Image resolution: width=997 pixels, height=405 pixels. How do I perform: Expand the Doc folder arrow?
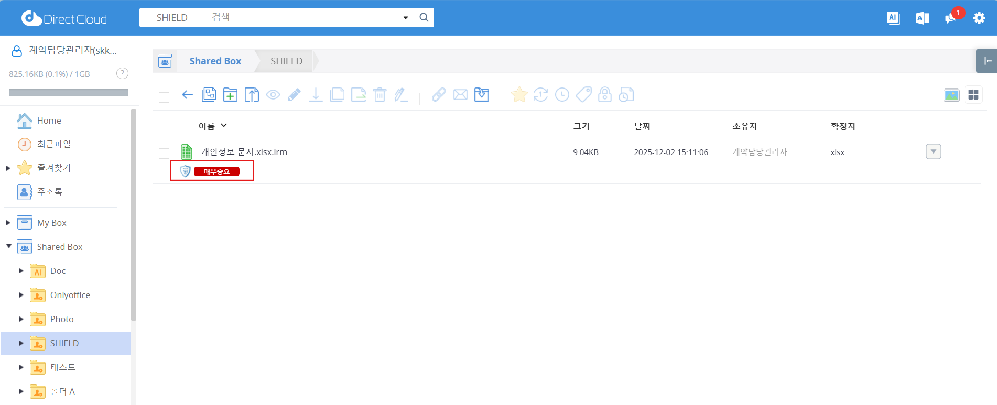click(21, 271)
